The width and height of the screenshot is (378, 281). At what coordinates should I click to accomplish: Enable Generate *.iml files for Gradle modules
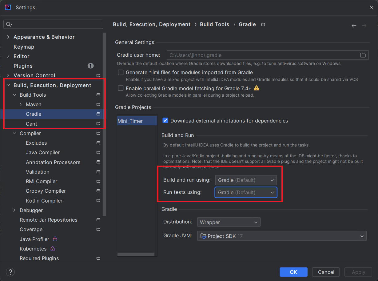tap(121, 72)
